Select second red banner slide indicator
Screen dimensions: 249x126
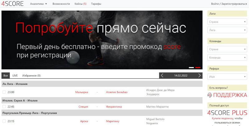tap(198, 68)
